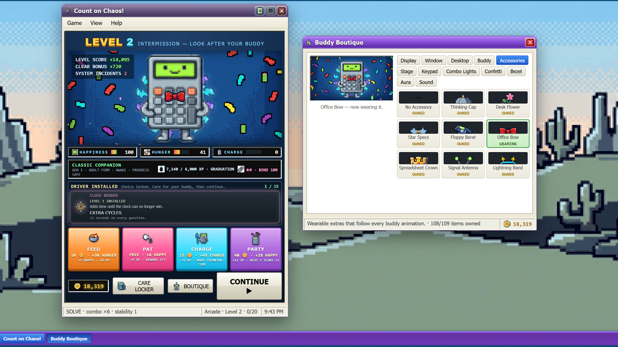Screen dimensions: 618x347
Task: Click the buddy preview thumbnail in Boutique
Action: [x=351, y=78]
